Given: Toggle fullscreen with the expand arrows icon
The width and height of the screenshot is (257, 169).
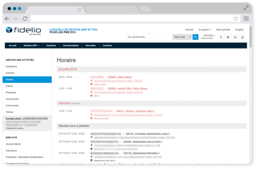Looking at the screenshot, I should 246,8.
